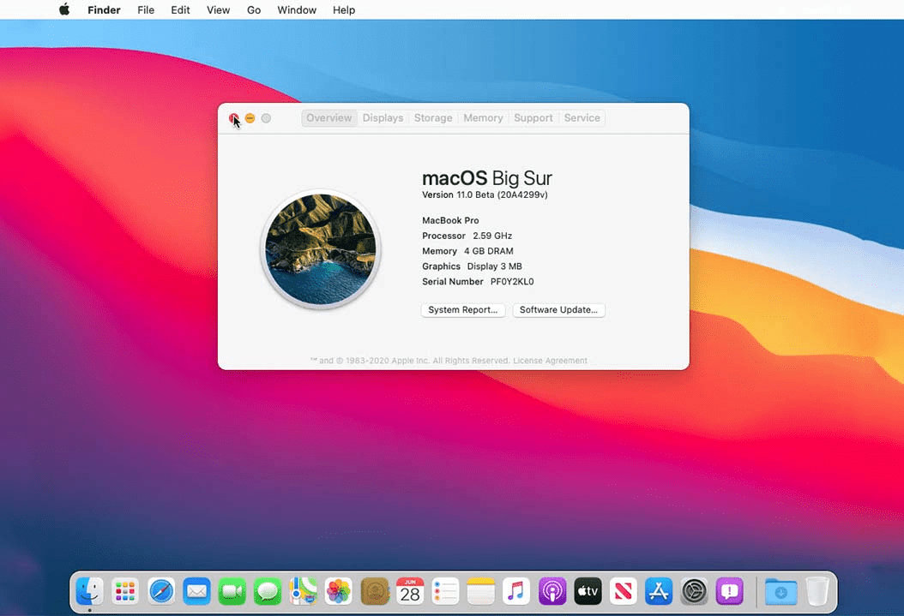The height and width of the screenshot is (616, 904).
Task: Open Launchpad
Action: (124, 591)
